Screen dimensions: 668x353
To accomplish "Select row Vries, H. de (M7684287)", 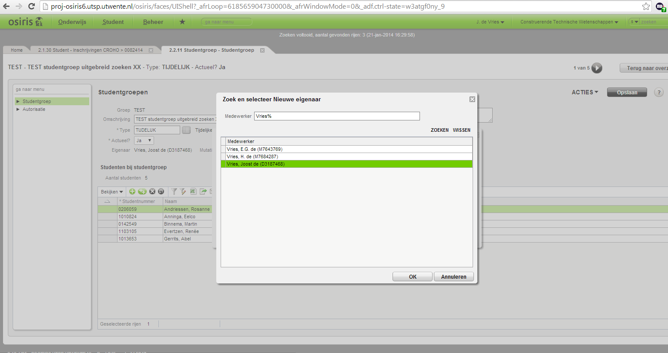I will tap(346, 157).
